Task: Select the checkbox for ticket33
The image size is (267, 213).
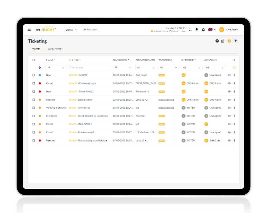Action: (x=33, y=75)
